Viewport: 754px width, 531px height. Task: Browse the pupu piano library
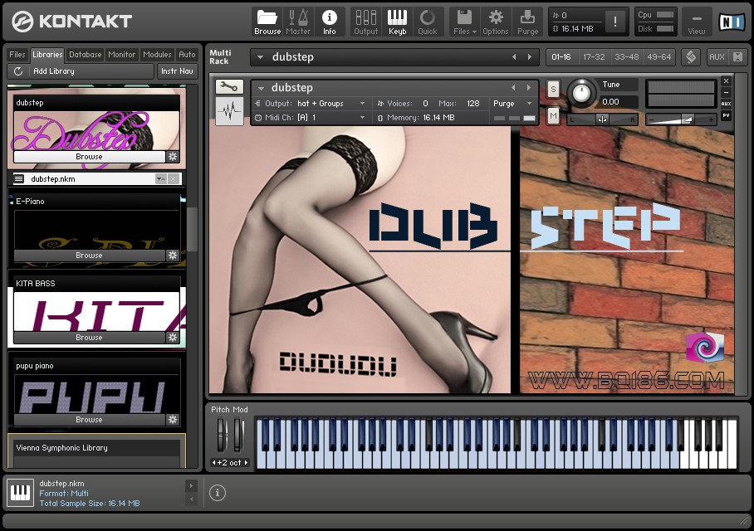point(89,420)
